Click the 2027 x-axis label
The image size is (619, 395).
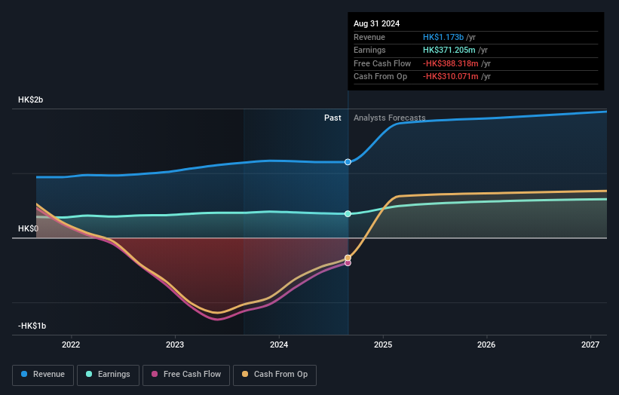pos(590,345)
